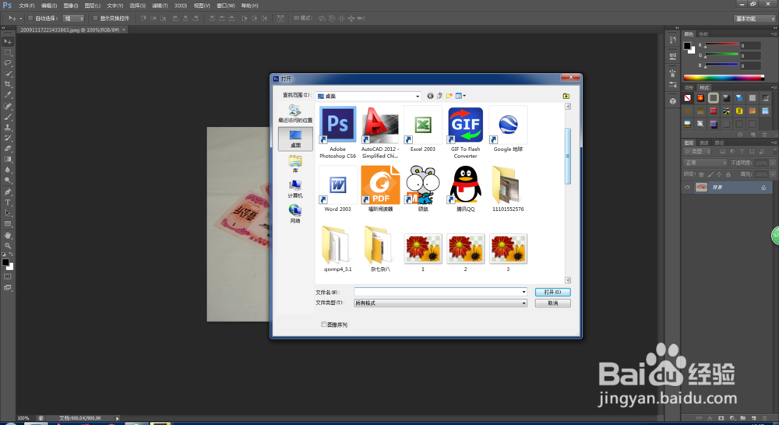
Task: Hide the 背景 layer eye icon
Action: tap(688, 187)
